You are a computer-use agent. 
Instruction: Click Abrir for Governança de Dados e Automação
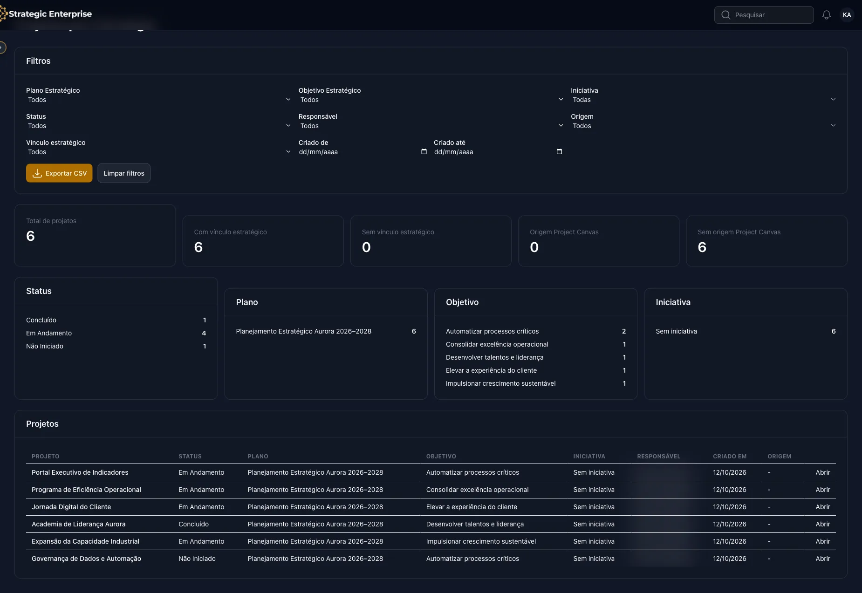[823, 559]
